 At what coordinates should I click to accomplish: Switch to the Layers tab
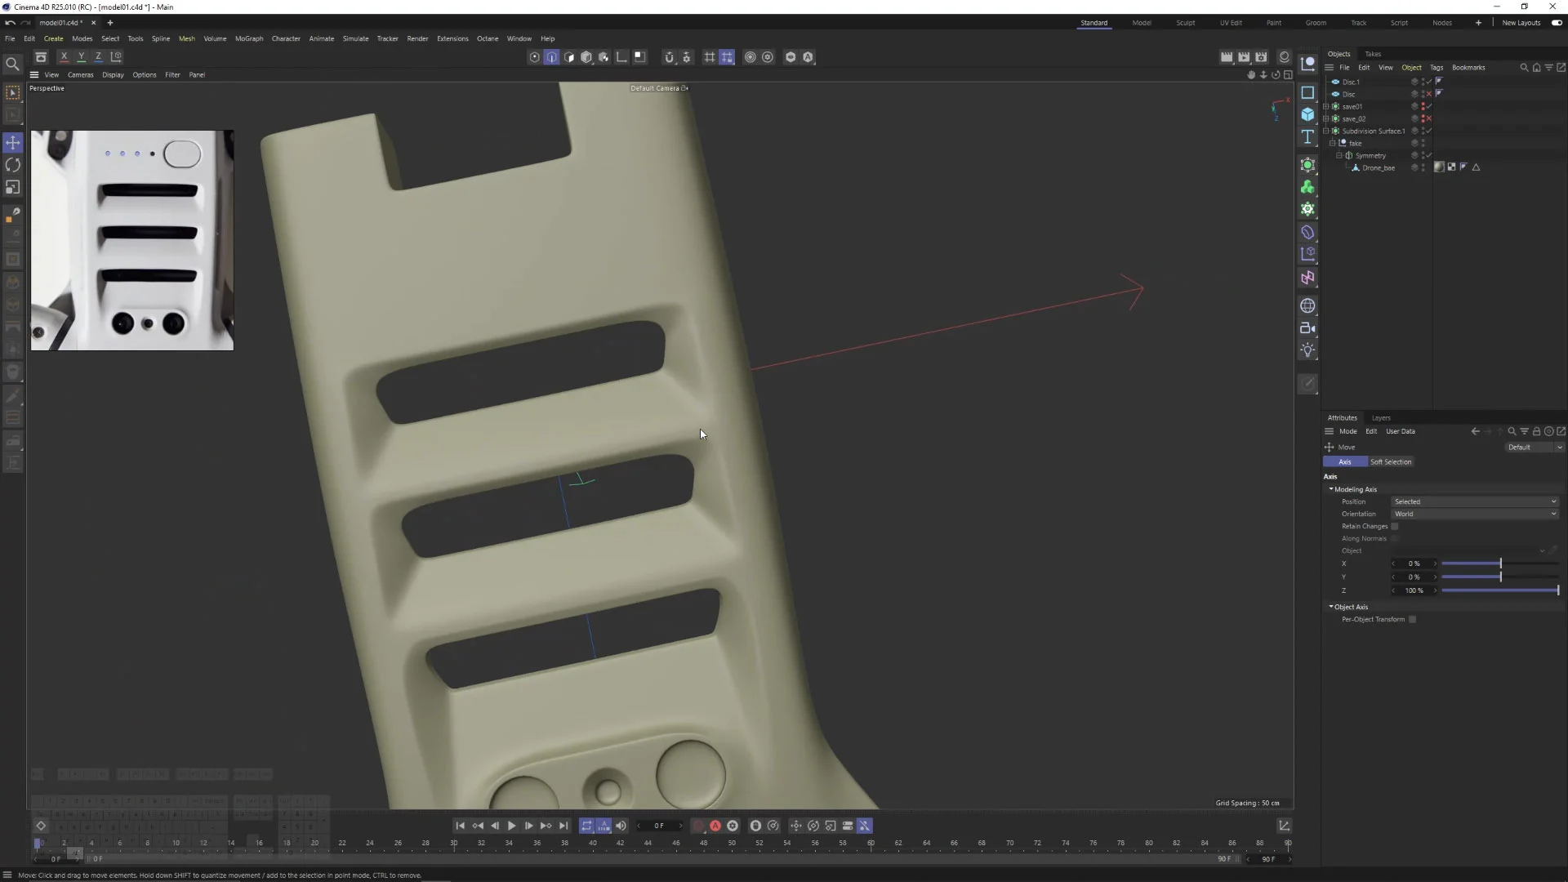(x=1381, y=418)
